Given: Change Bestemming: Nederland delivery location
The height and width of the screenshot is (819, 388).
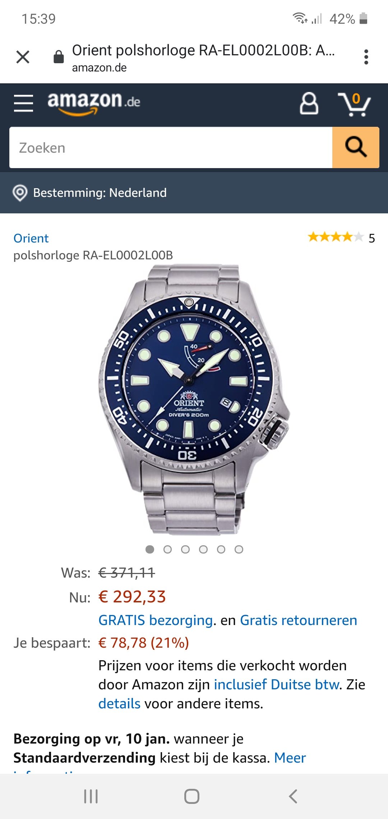Looking at the screenshot, I should [100, 193].
